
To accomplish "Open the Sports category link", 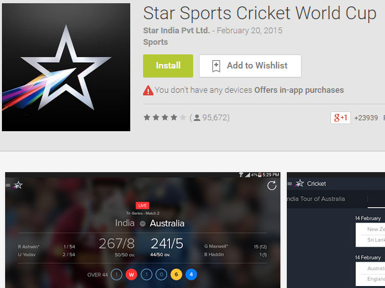I will 155,42.
